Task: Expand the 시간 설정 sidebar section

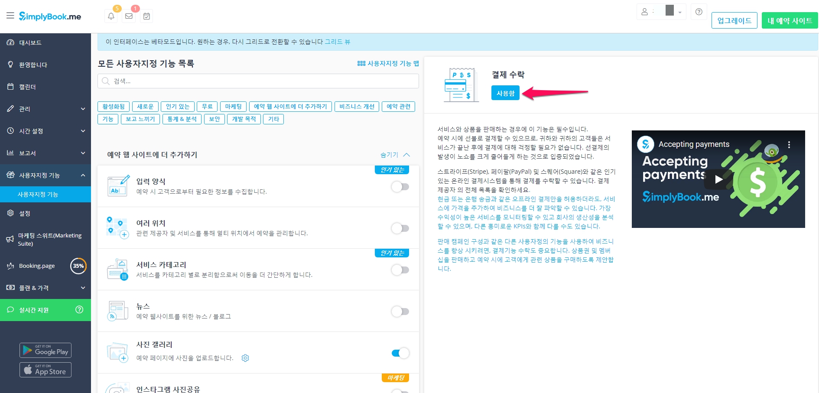Action: 45,131
